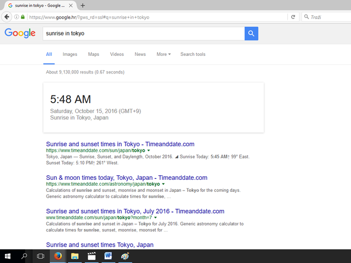Open 'Sunrise and sunset times Tokyo, Japan' link
Viewport: 351px width, 263px height.
point(100,245)
